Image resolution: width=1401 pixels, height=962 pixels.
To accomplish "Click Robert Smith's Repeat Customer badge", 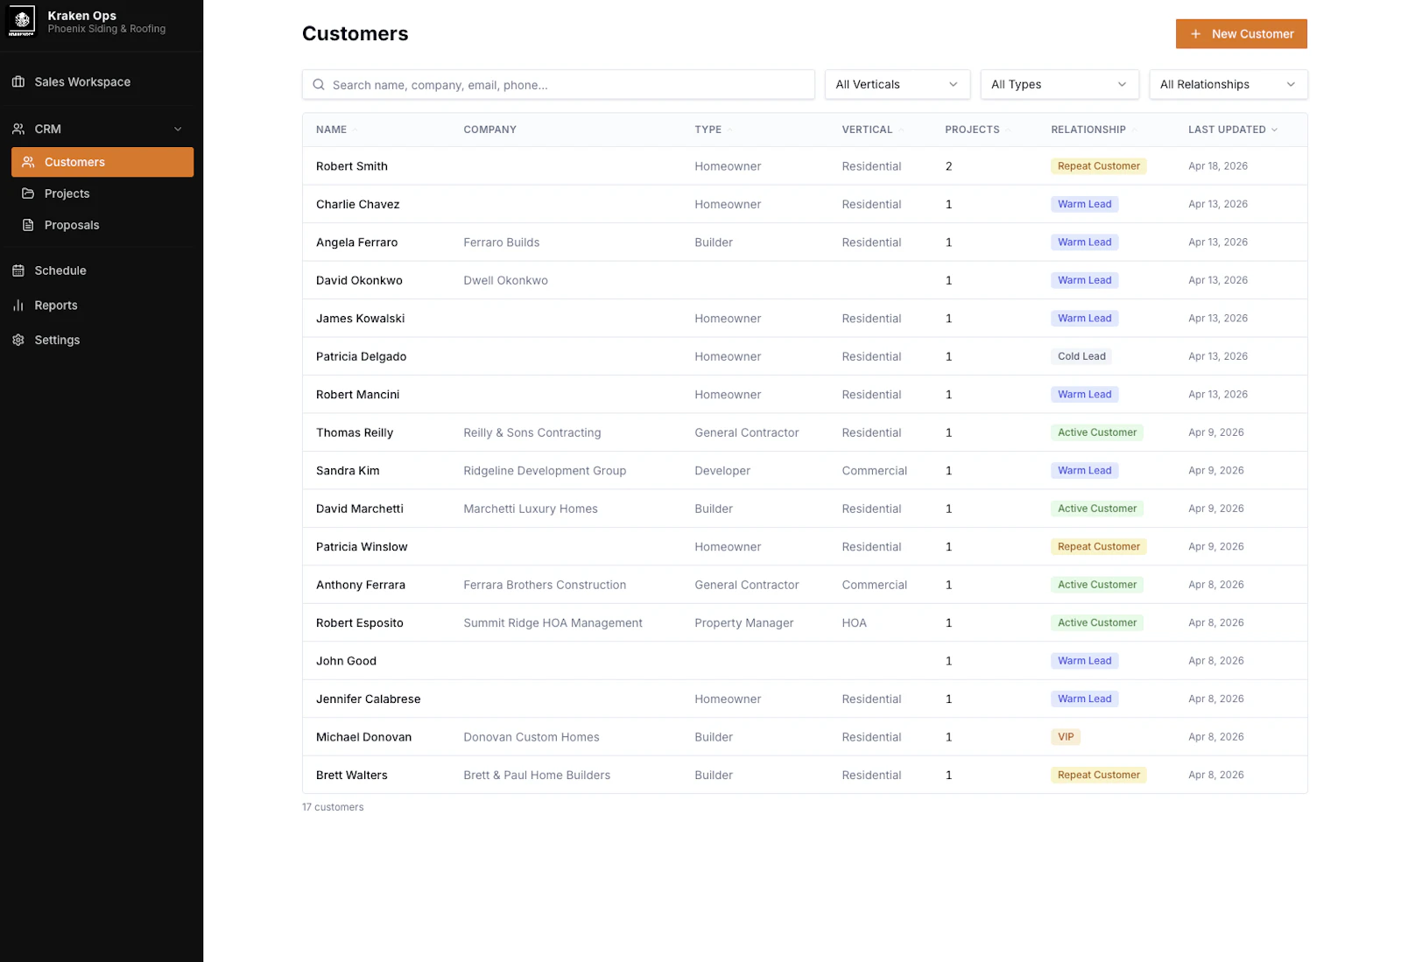I will tap(1099, 166).
